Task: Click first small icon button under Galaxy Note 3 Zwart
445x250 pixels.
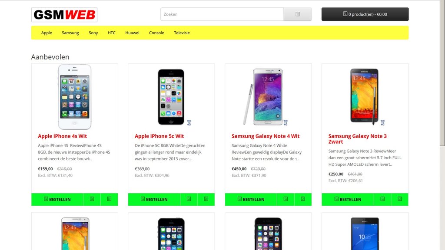Action: click(382, 199)
